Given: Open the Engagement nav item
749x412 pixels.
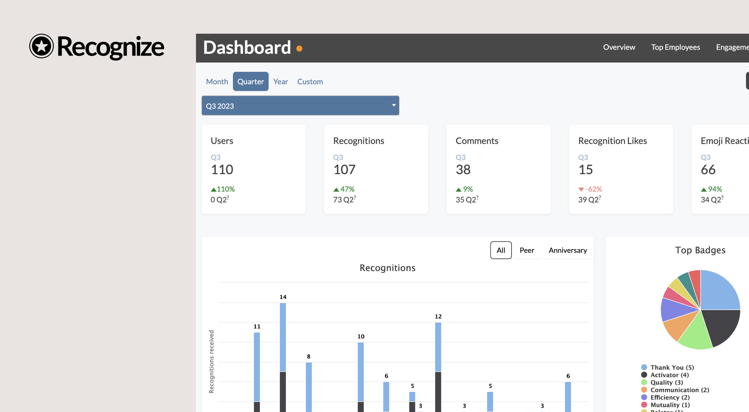Looking at the screenshot, I should click(732, 47).
